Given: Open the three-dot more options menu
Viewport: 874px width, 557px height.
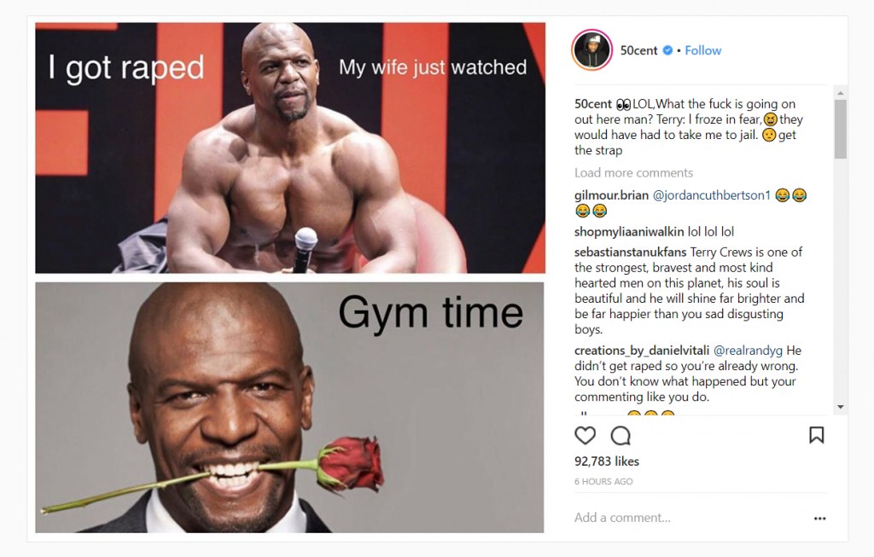Looking at the screenshot, I should [x=819, y=519].
